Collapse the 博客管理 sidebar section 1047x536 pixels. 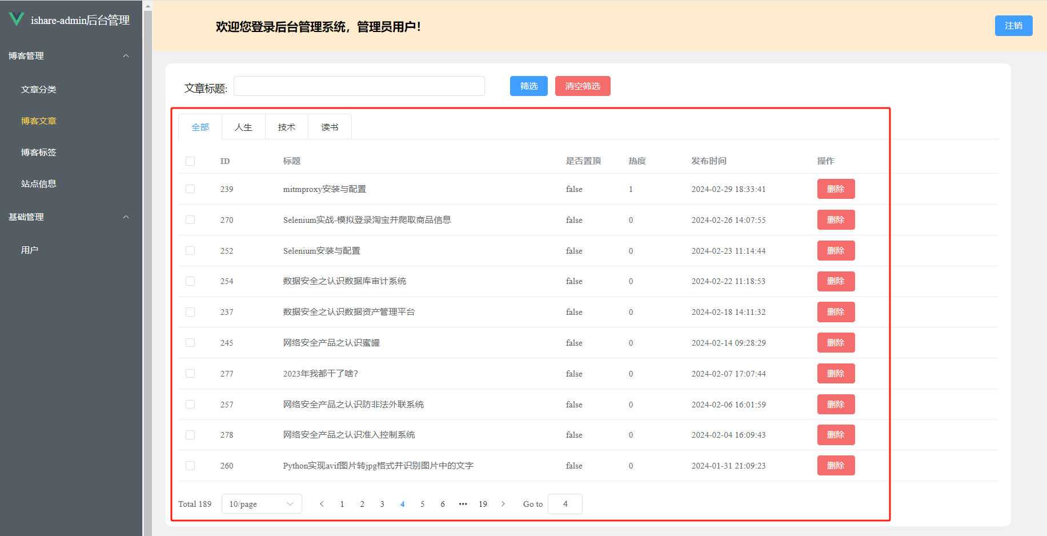(x=126, y=55)
